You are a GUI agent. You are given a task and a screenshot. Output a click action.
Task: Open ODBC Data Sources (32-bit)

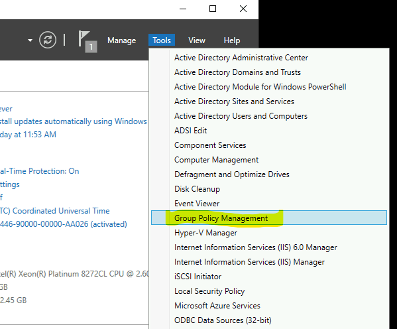[269, 320]
